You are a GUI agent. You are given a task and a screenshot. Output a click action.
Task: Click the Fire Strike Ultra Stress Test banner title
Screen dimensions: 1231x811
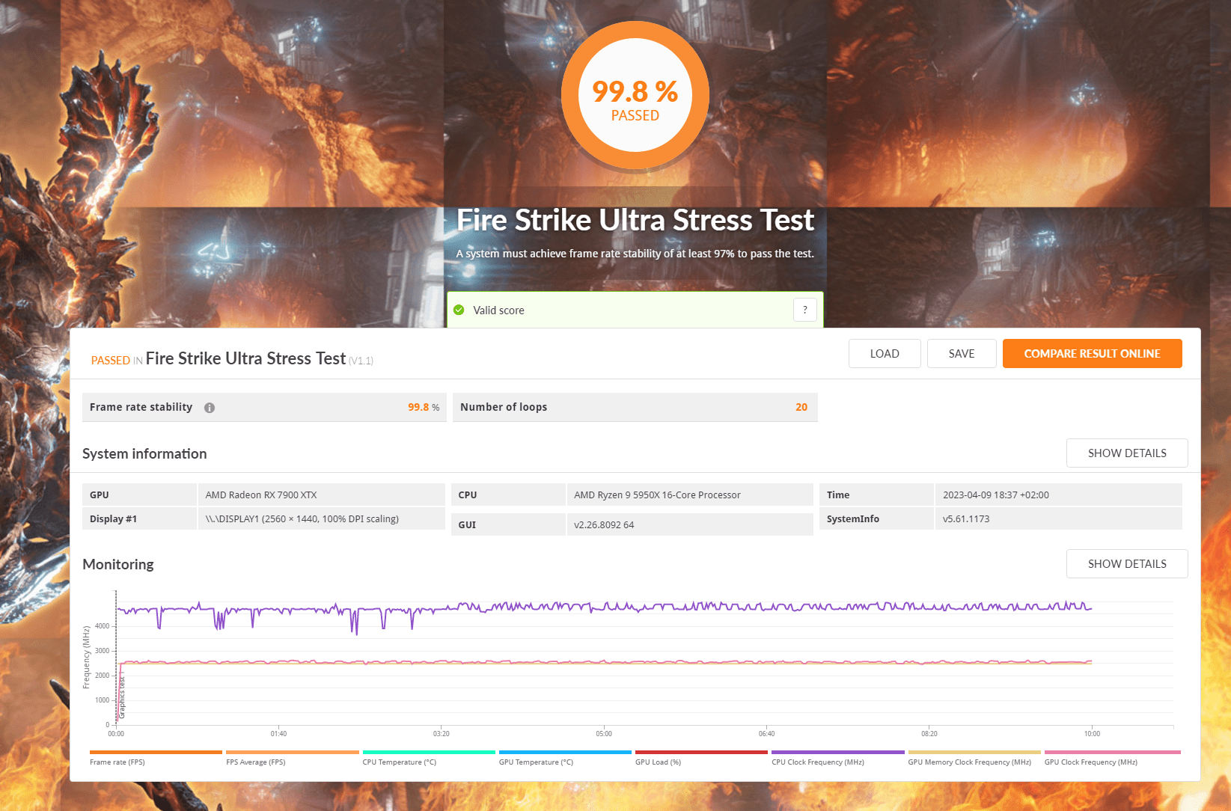635,221
